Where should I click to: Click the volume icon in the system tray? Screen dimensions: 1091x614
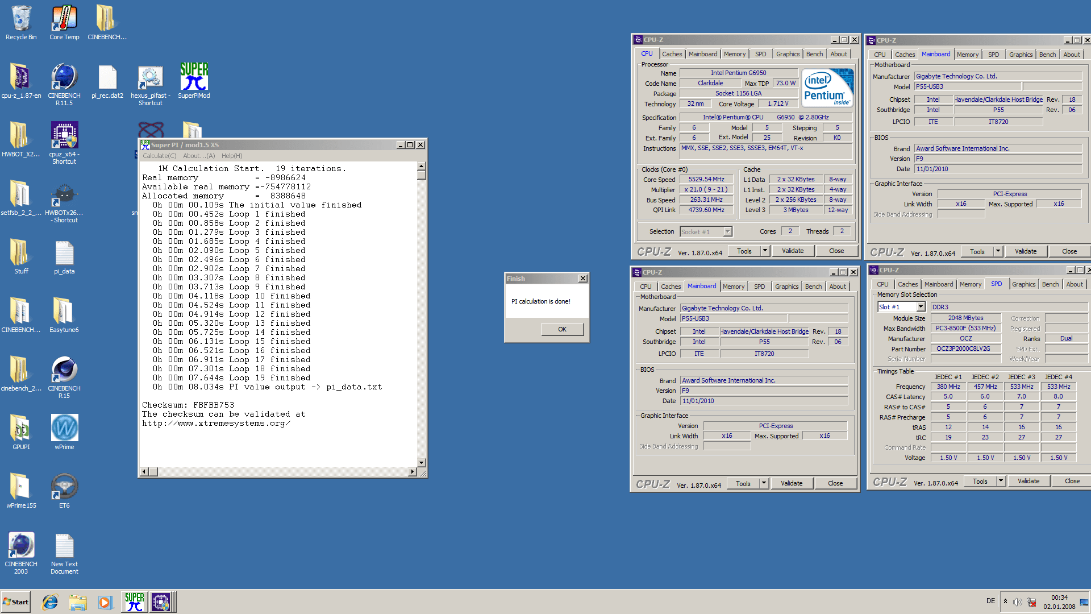[x=1017, y=602]
